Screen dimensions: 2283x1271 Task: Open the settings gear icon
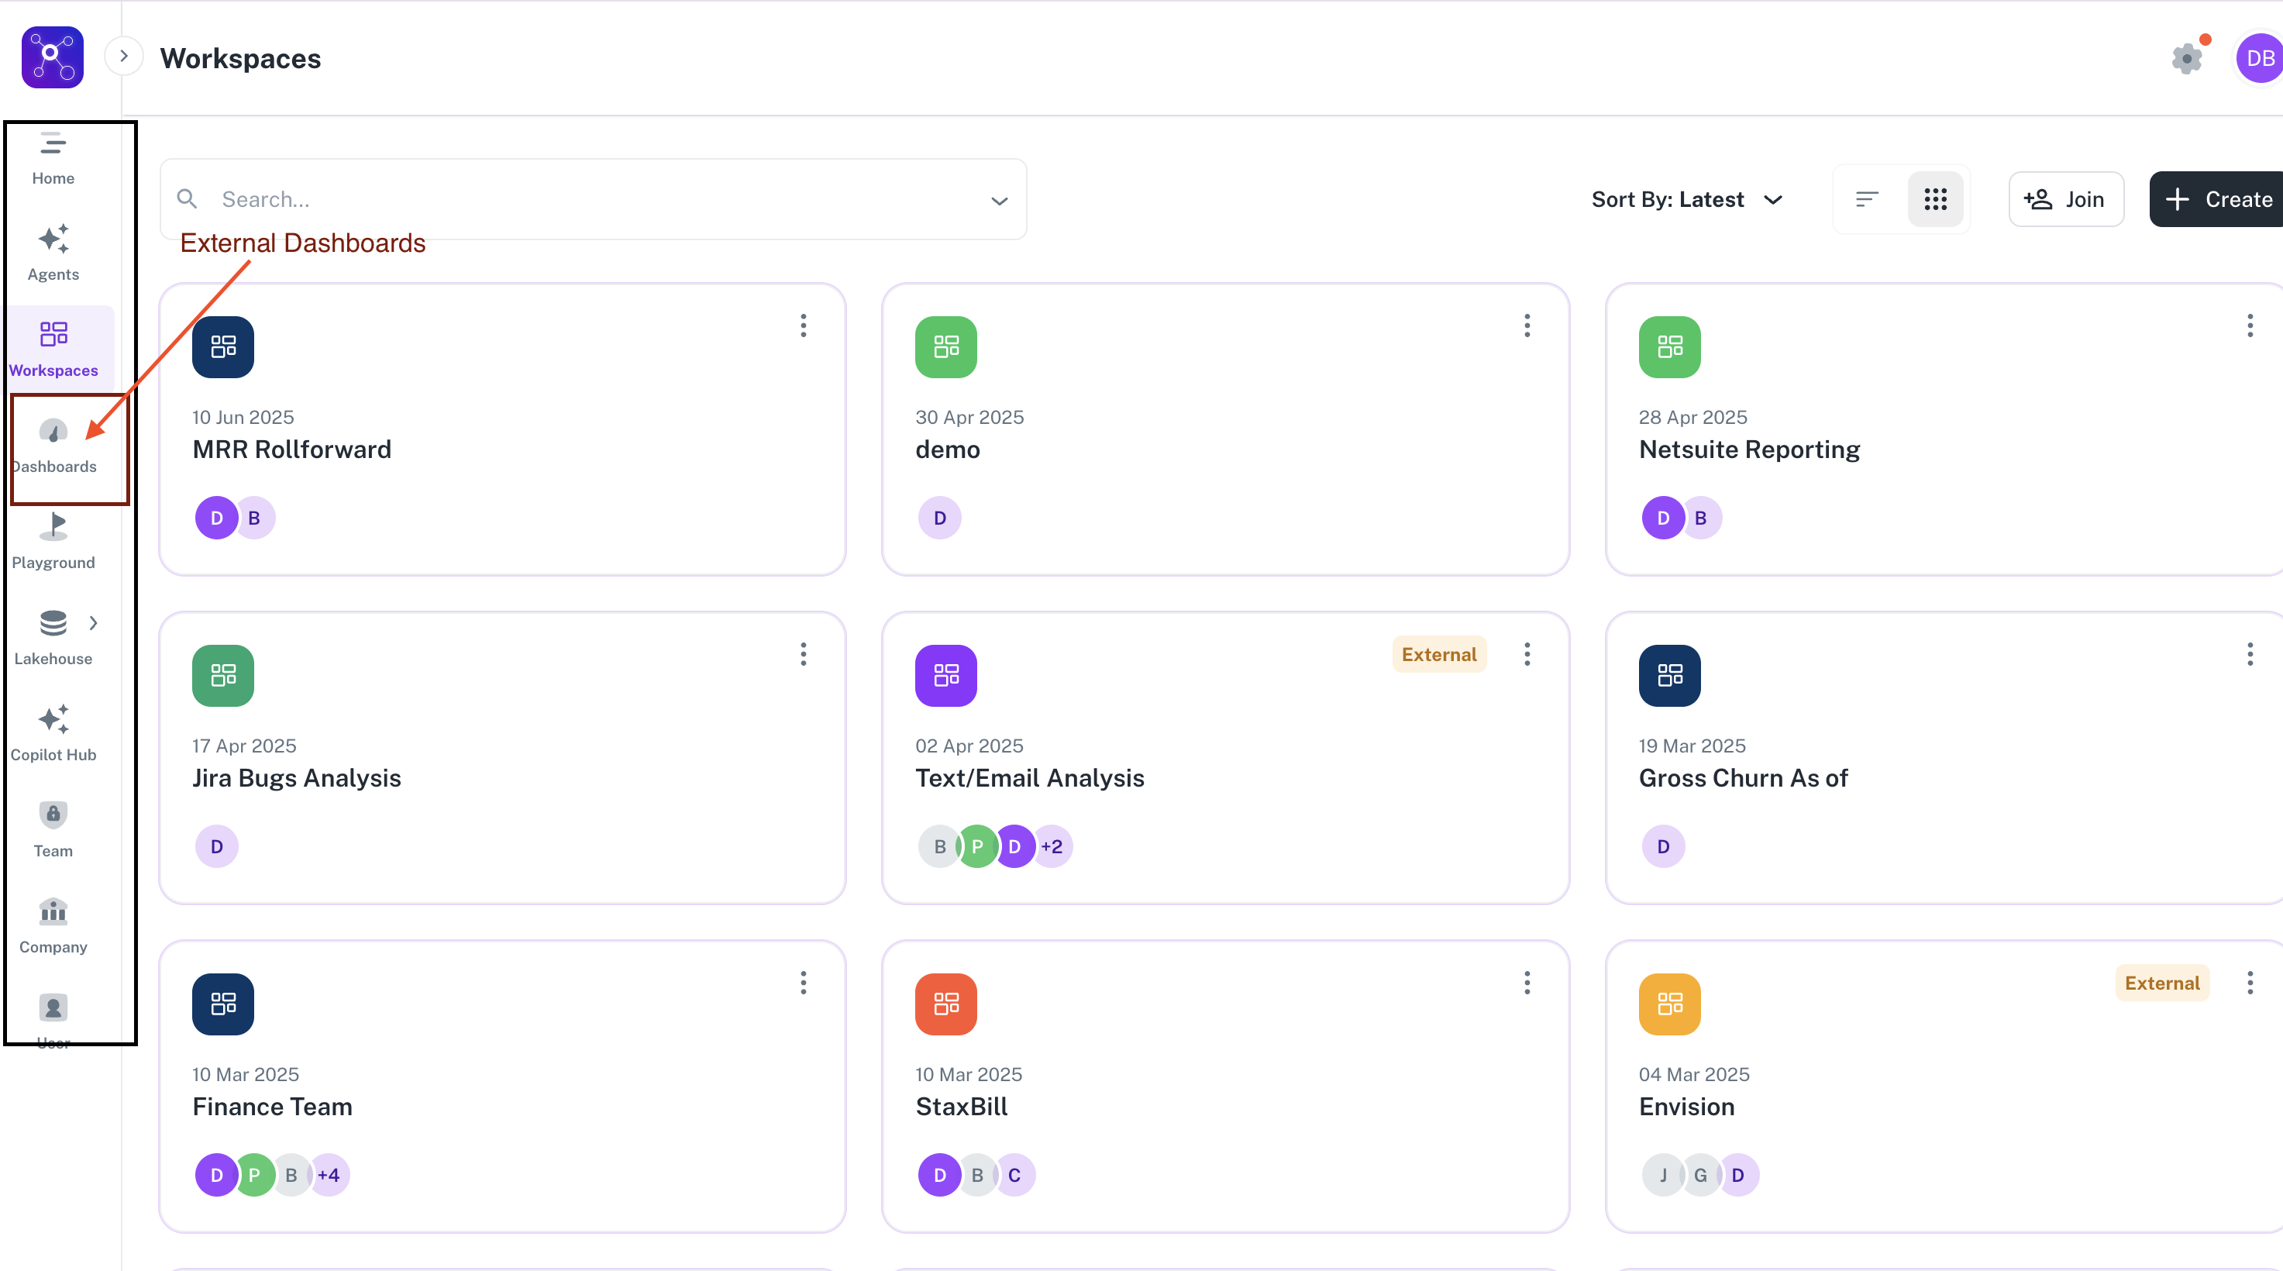(2186, 58)
